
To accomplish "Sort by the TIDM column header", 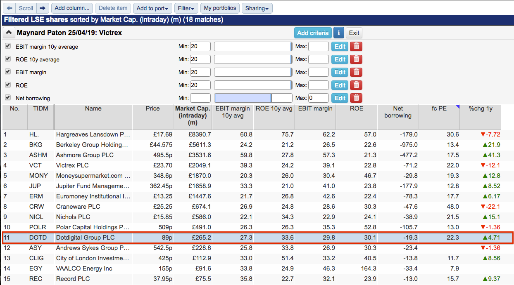I will pos(40,117).
